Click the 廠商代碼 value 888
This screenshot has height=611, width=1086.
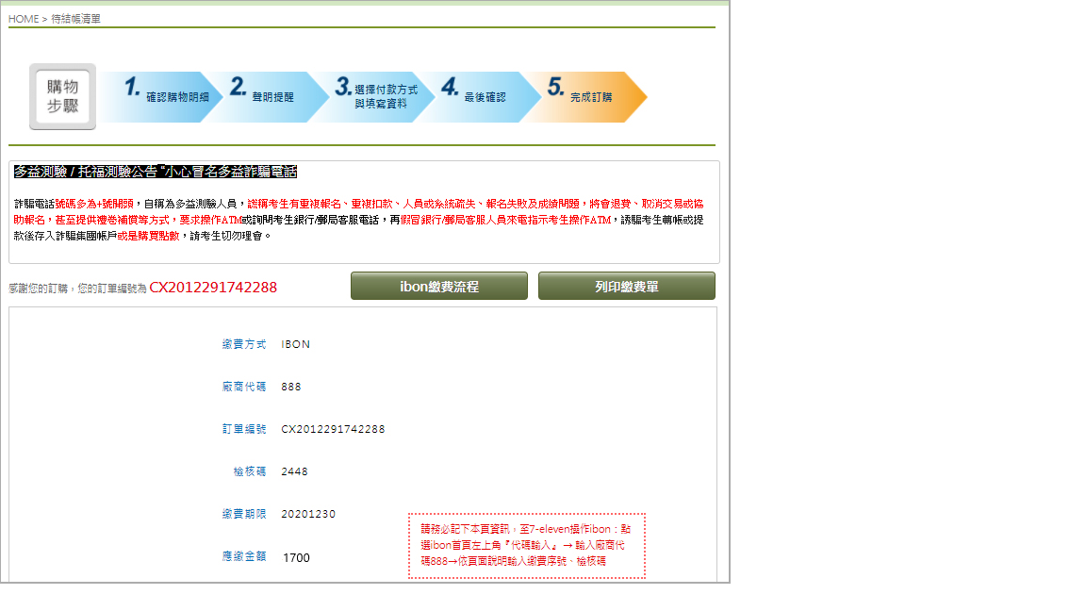click(291, 387)
